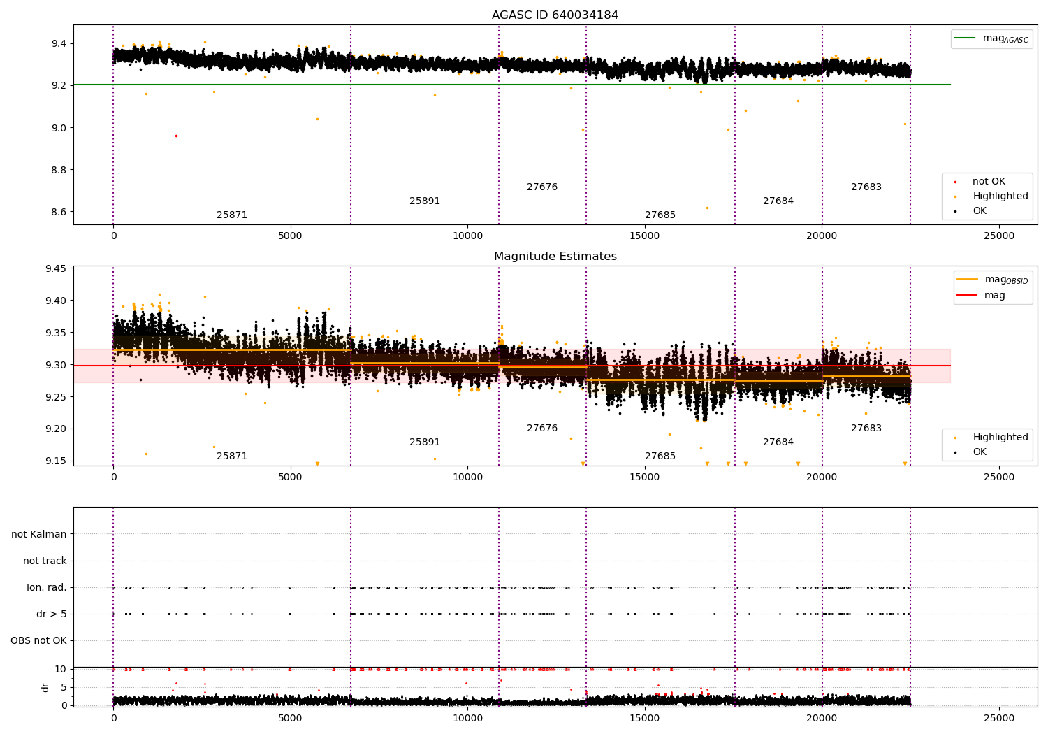Click the 'not OK' legend entry in top plot

coord(980,182)
